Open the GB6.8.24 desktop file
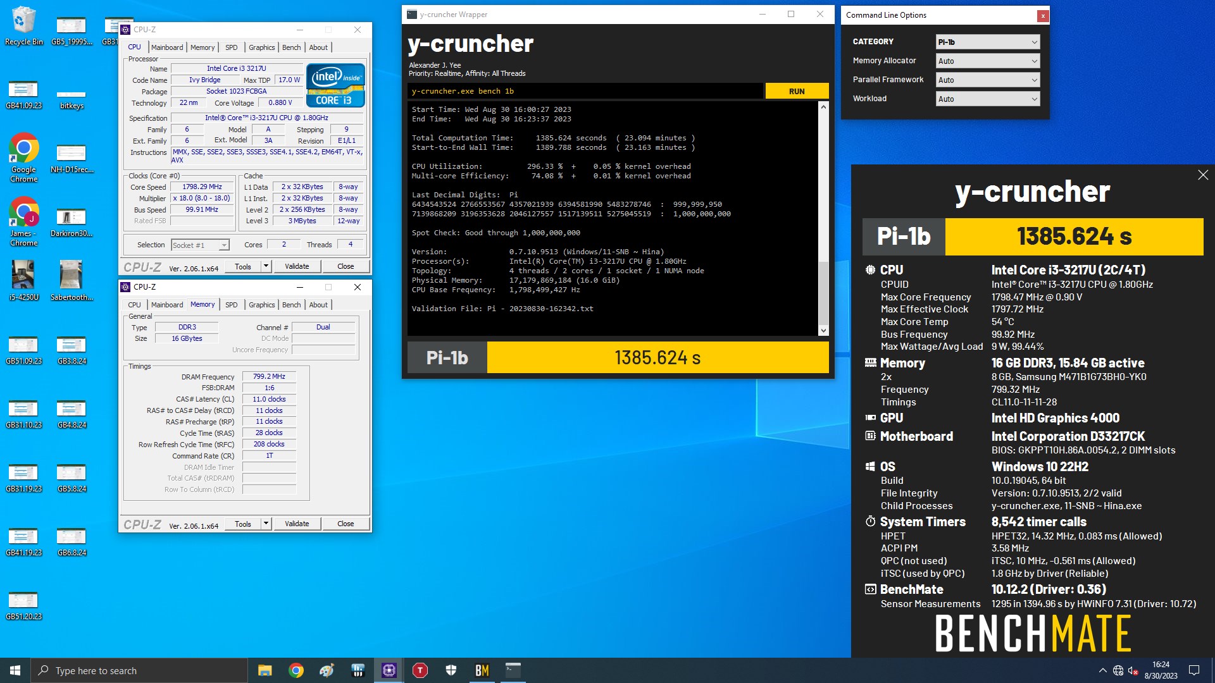Image resolution: width=1215 pixels, height=683 pixels. click(x=72, y=541)
